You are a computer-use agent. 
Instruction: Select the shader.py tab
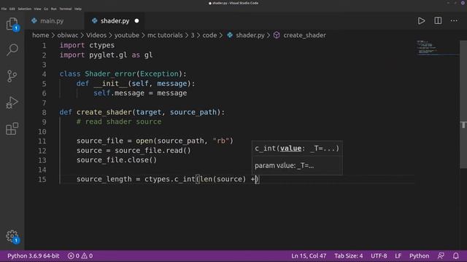115,21
